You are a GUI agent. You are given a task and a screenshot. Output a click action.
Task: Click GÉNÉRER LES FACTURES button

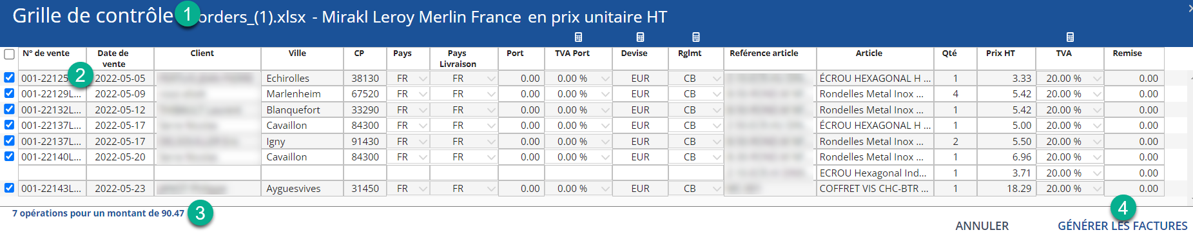(1122, 226)
